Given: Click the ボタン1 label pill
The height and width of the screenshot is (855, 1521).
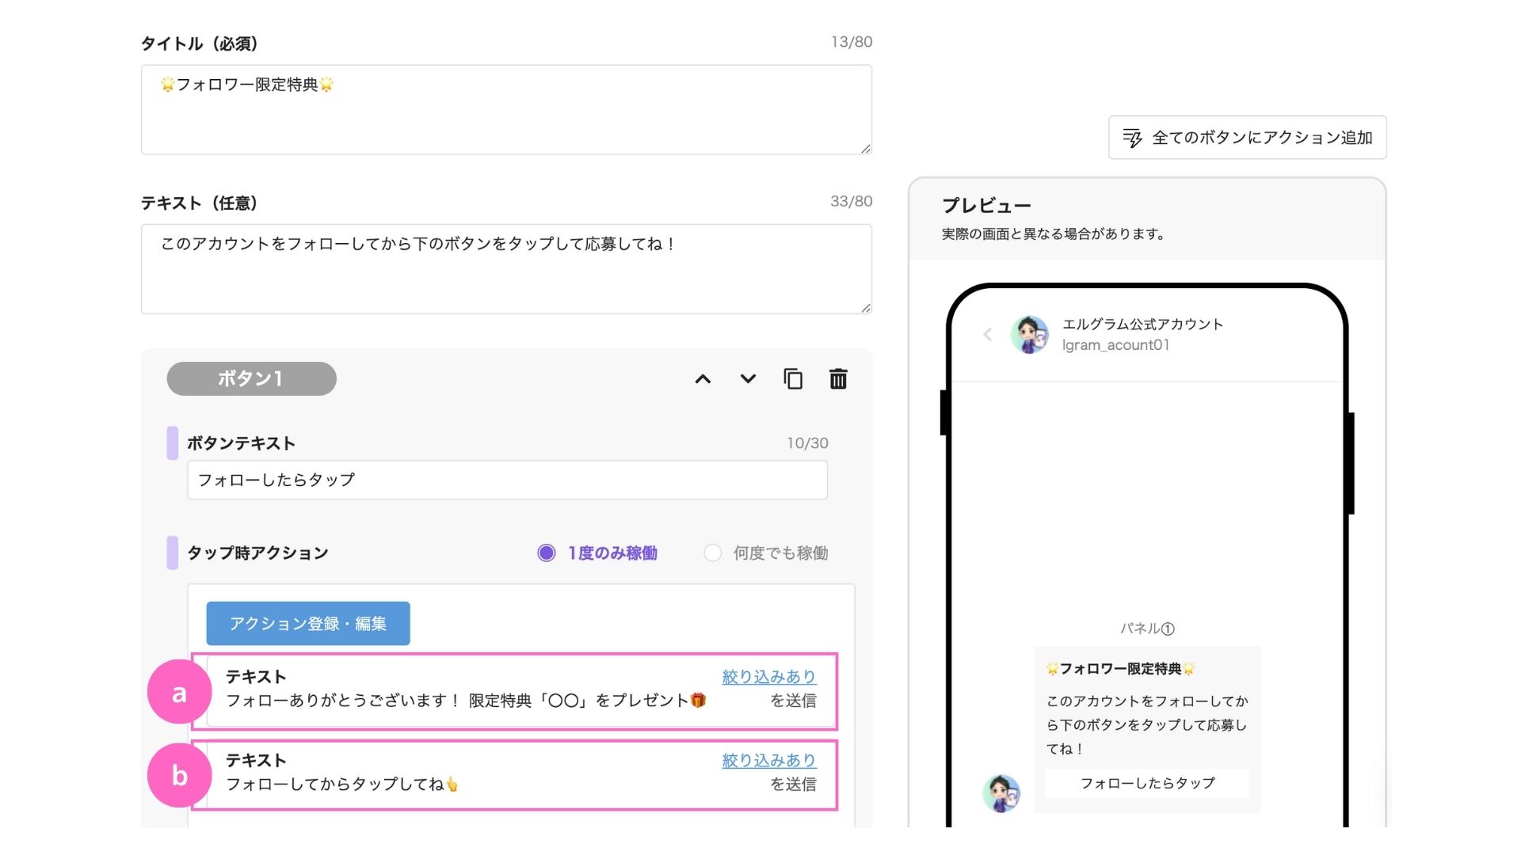Looking at the screenshot, I should click(251, 378).
